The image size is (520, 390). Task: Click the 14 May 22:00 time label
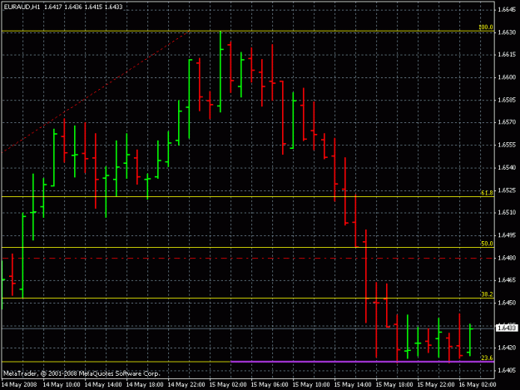[x=186, y=385]
